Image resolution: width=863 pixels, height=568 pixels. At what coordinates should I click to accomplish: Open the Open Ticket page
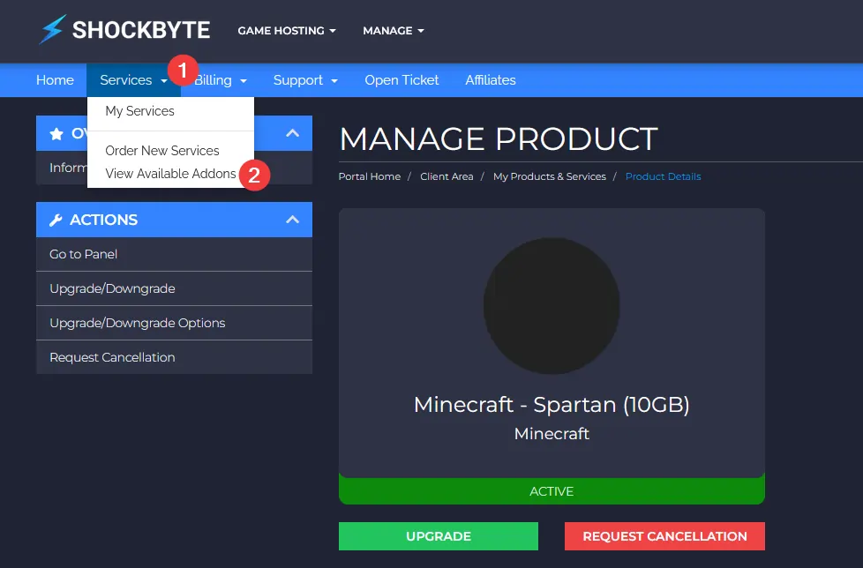coord(401,80)
